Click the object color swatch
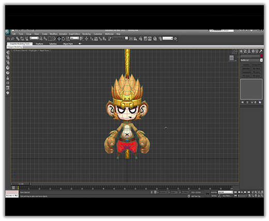The image size is (269, 221). click(261, 56)
